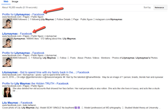Click the 'Jun 9, 2019' snippet date

coord(8,77)
